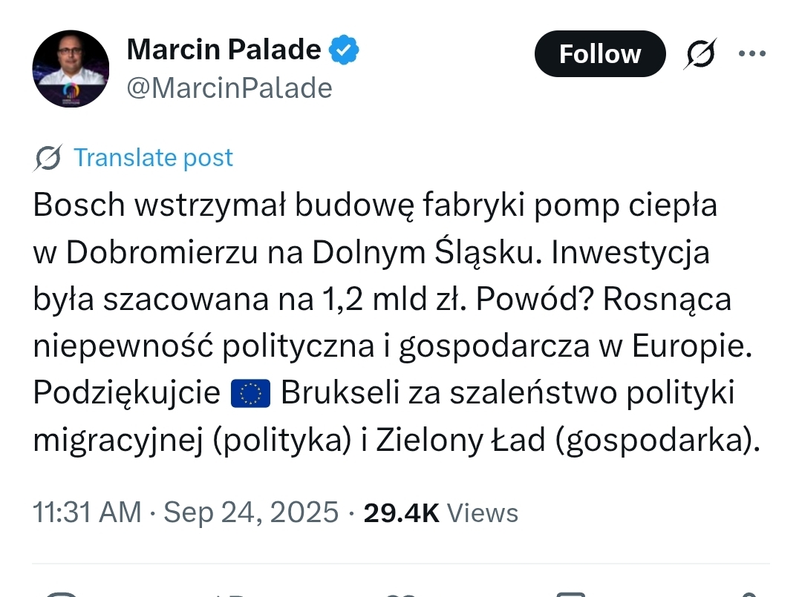Screen dimensions: 802x597
Task: Click the Sep 24, 2025 date
Action: tap(251, 512)
